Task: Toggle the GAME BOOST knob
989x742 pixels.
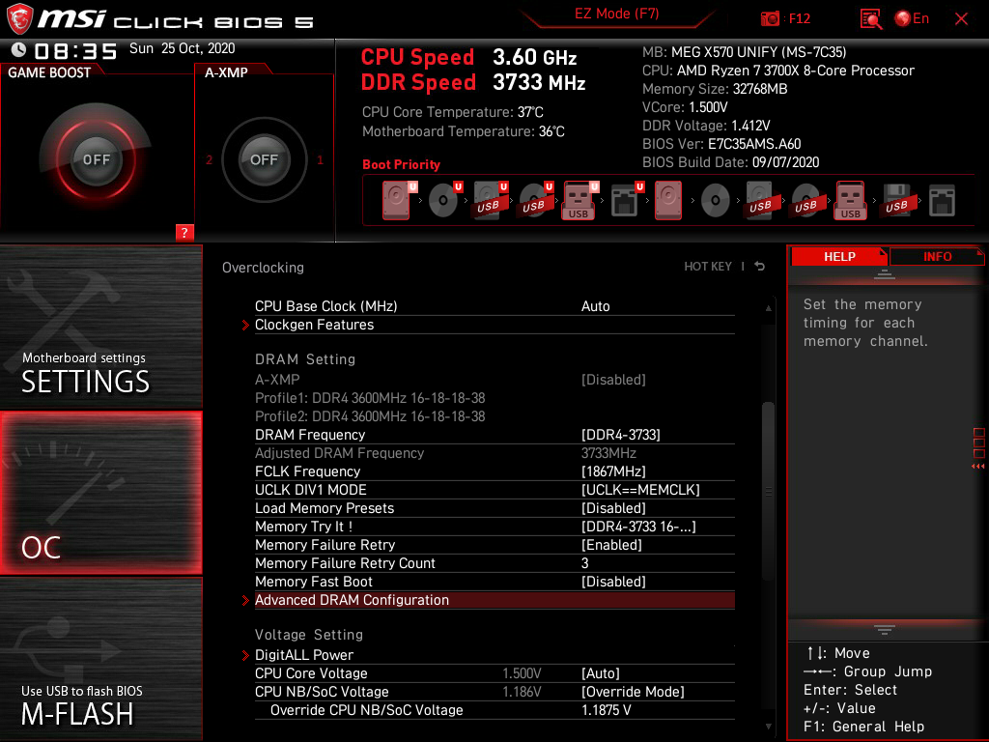Action: click(96, 159)
